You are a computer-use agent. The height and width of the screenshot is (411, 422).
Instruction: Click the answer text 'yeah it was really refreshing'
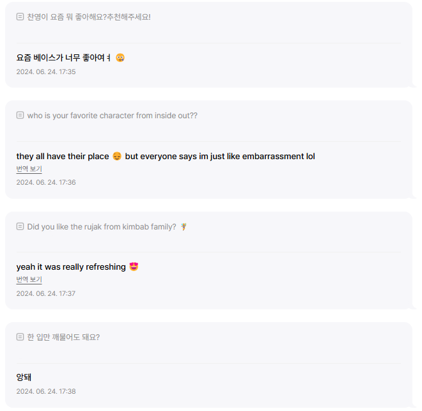click(x=71, y=267)
